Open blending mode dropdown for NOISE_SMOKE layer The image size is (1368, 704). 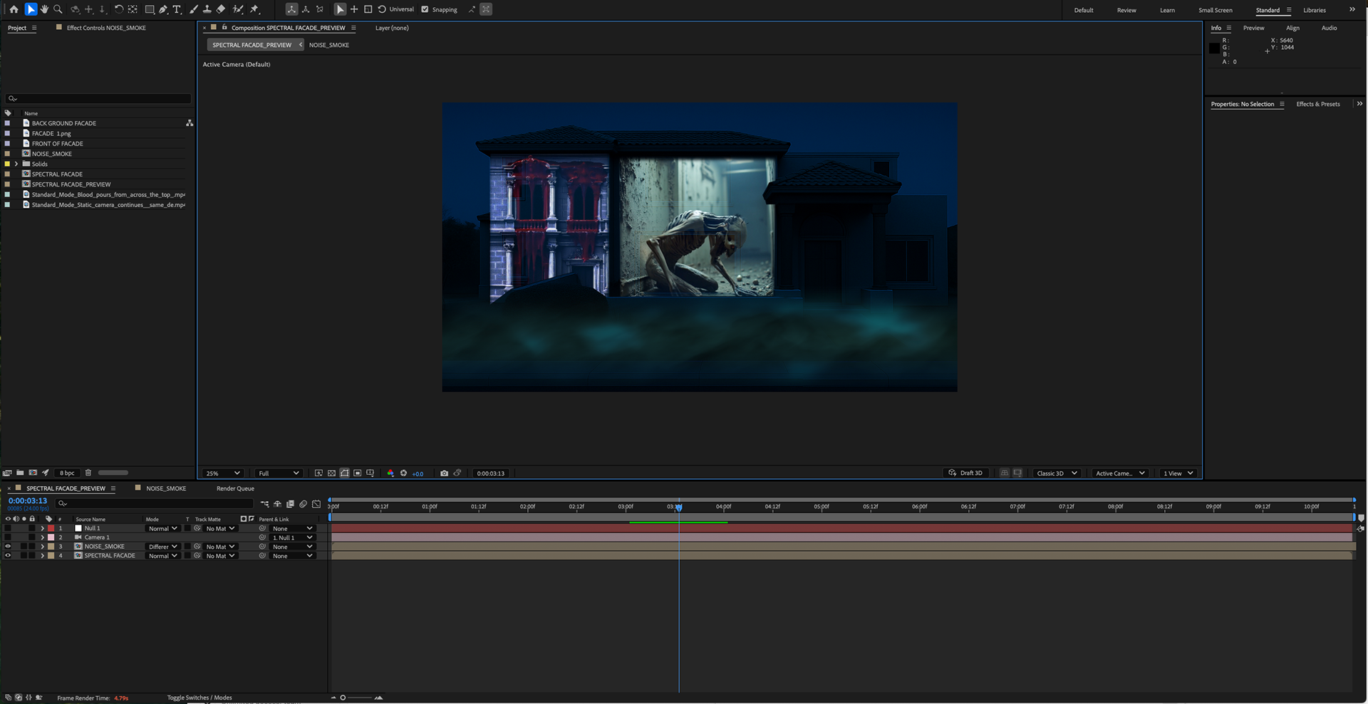pos(162,547)
